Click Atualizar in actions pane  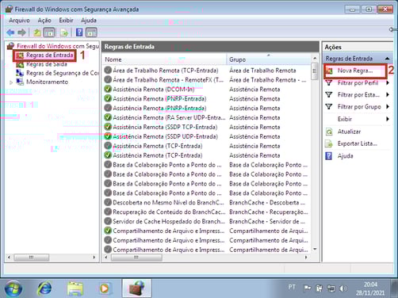click(x=349, y=132)
